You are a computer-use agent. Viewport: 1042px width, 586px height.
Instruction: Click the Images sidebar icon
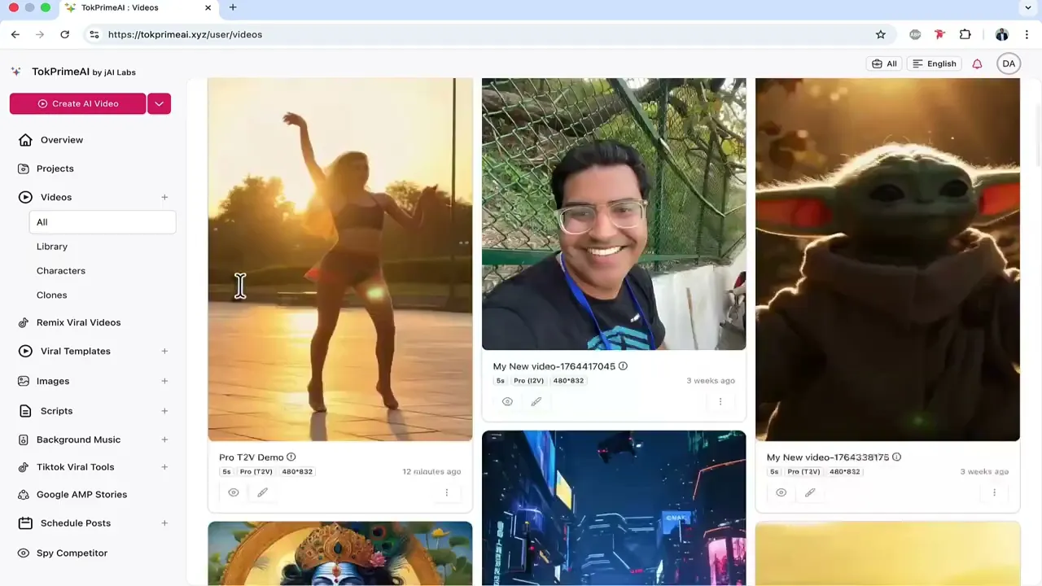coord(24,381)
